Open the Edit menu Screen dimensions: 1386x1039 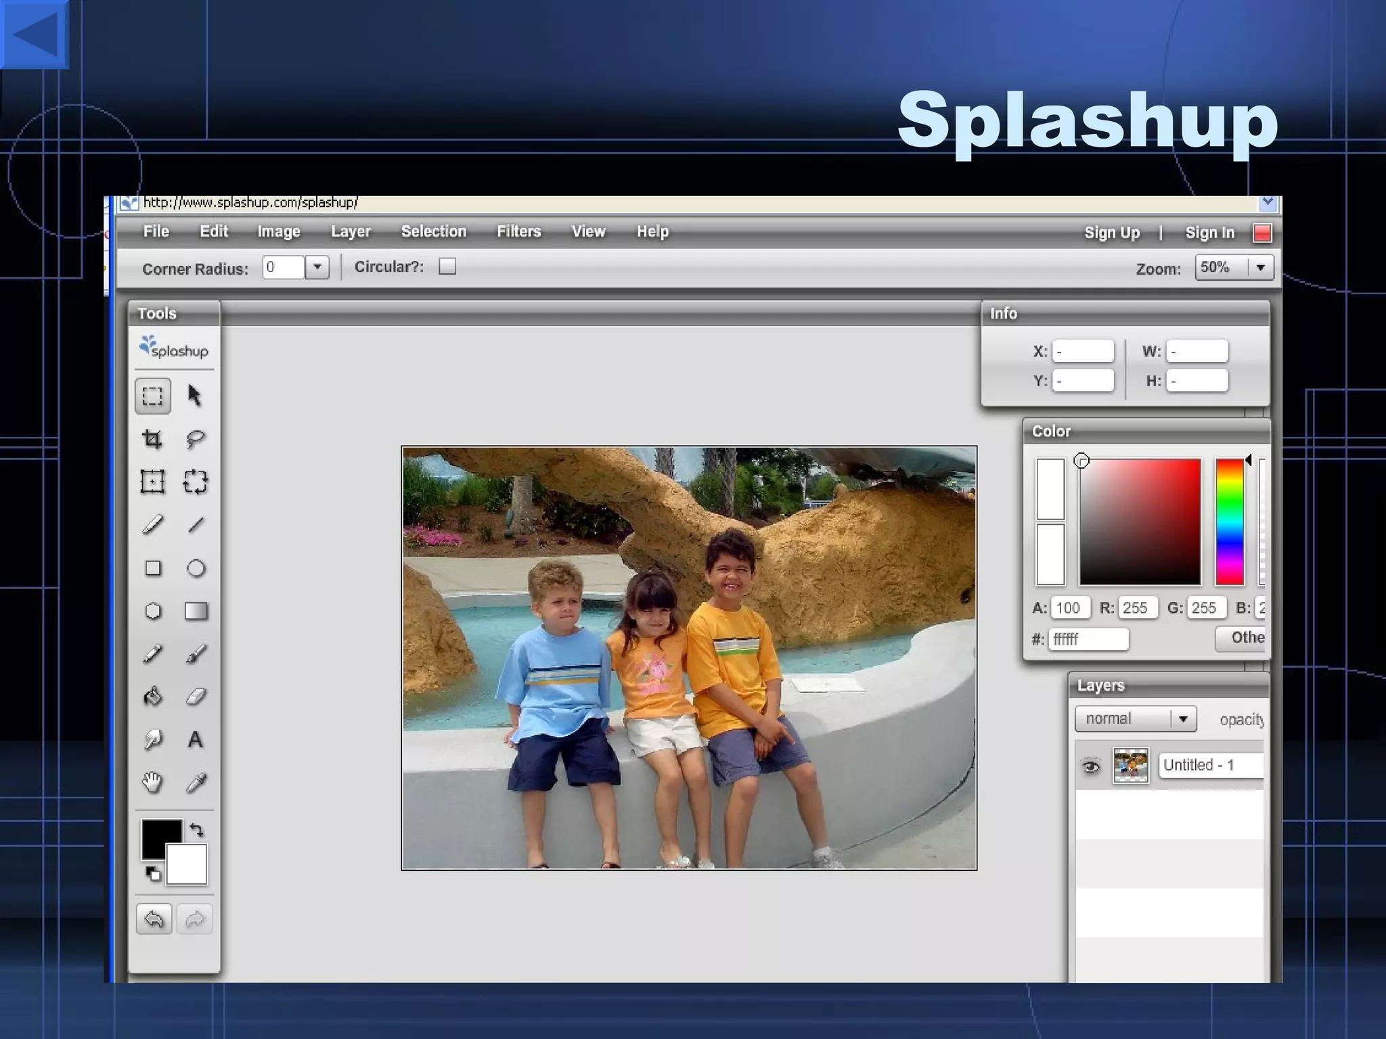click(214, 231)
